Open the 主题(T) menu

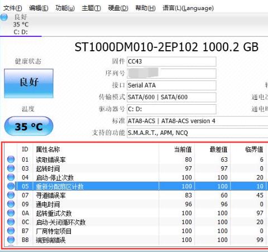92,8
